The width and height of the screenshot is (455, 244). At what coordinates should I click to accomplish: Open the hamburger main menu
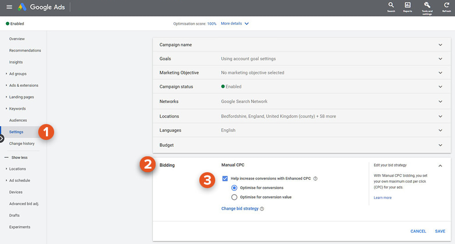click(x=9, y=7)
